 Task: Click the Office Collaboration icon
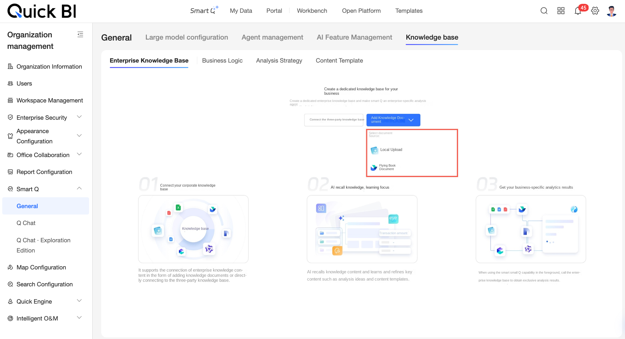pyautogui.click(x=10, y=155)
